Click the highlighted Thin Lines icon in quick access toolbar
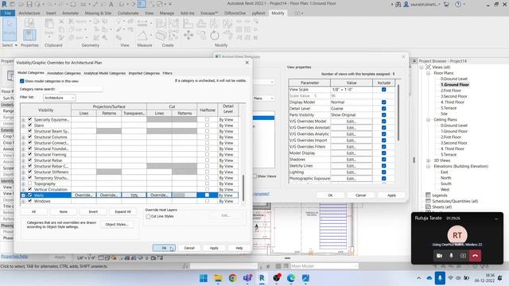The image size is (509, 286). click(142, 4)
